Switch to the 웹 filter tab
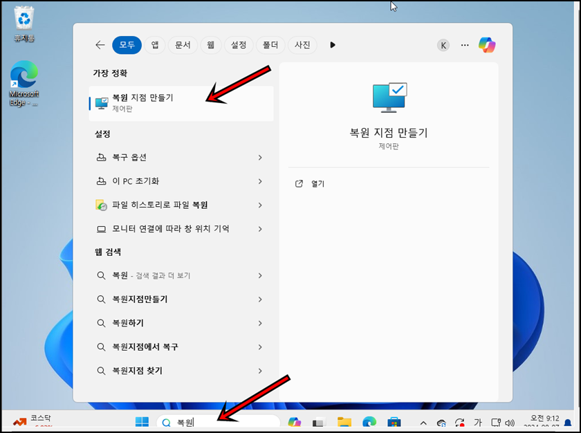The height and width of the screenshot is (433, 581). (x=210, y=45)
